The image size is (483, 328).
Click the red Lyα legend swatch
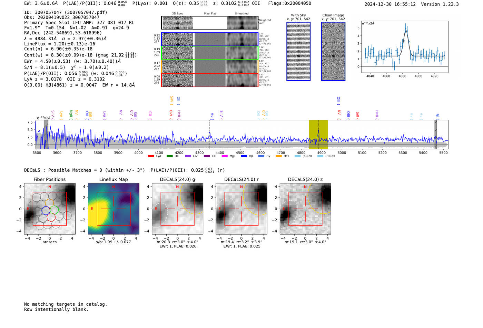pyautogui.click(x=151, y=156)
